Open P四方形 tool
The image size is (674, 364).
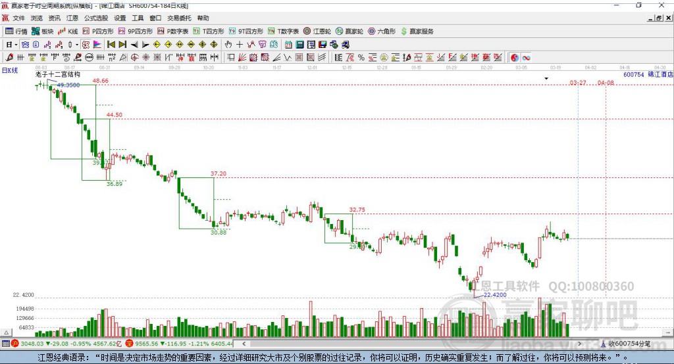pyautogui.click(x=98, y=32)
